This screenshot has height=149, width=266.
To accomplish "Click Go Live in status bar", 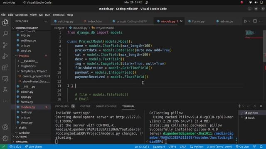I will click(x=242, y=147).
